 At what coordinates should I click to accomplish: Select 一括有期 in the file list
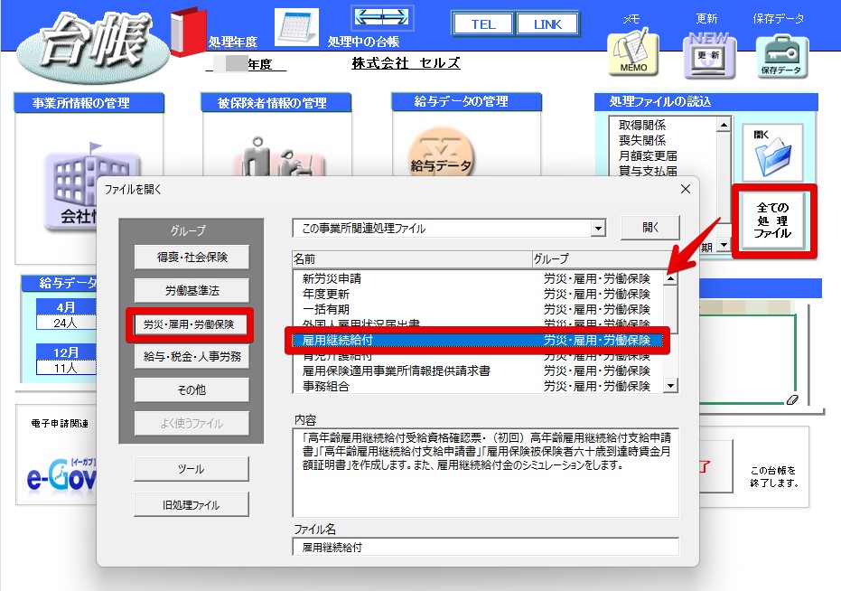pos(478,310)
